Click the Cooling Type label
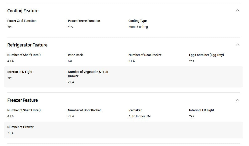Image resolution: width=249 pixels, height=146 pixels. coord(138,21)
